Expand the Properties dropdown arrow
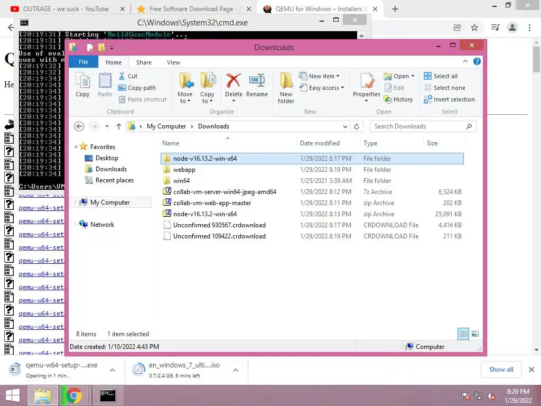This screenshot has width=541, height=406. pos(367,100)
